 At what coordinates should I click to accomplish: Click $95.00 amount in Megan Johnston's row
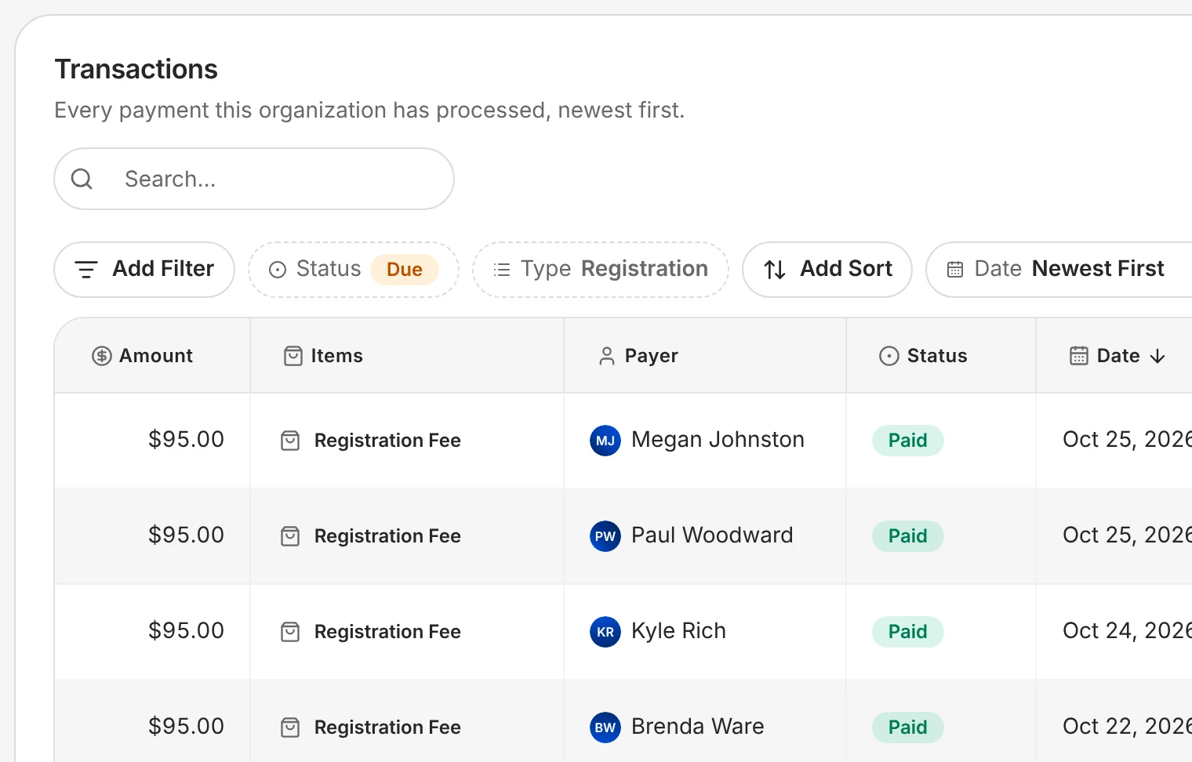(186, 440)
